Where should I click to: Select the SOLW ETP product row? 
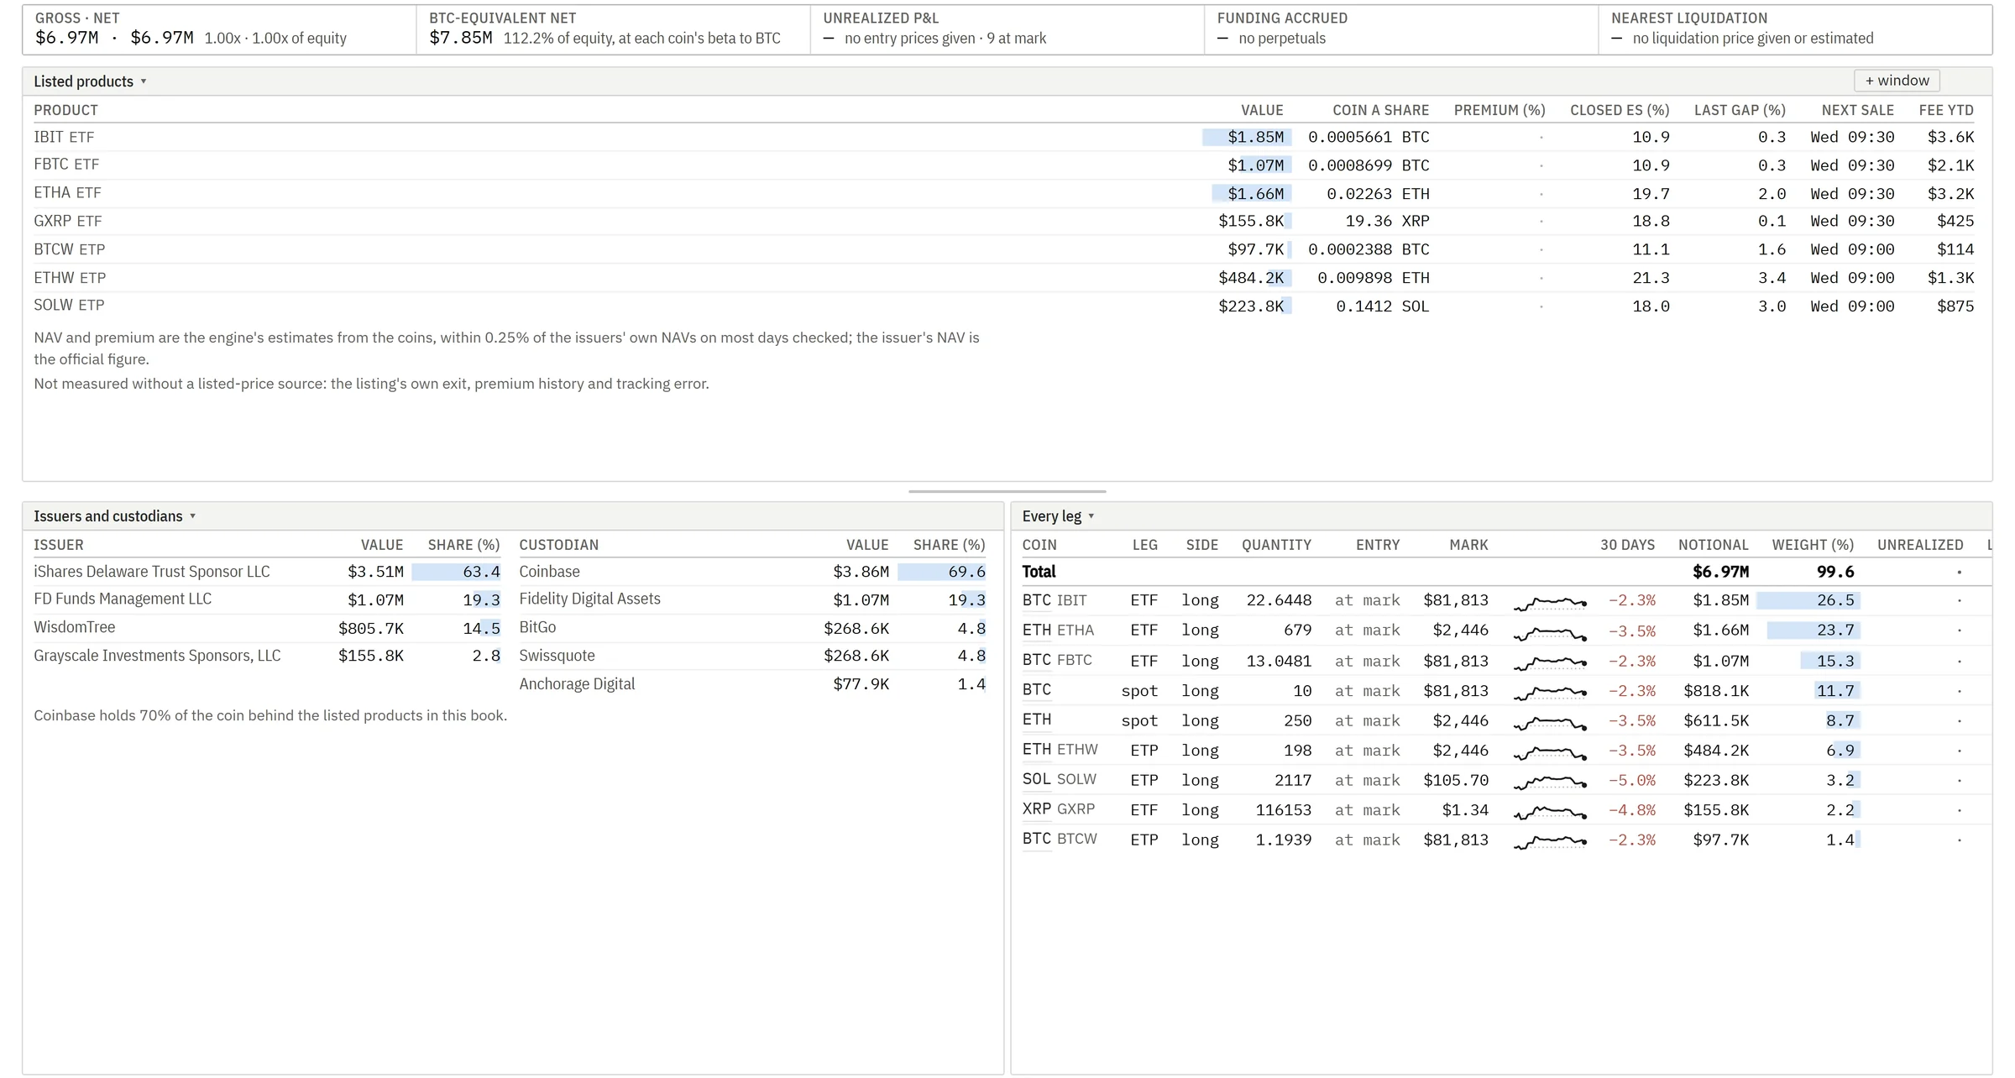1004,306
